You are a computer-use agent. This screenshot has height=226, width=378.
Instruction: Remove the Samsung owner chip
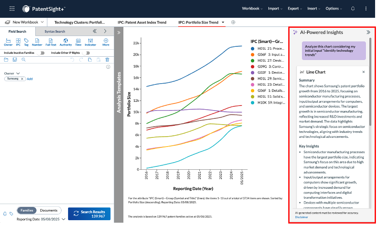(22, 79)
